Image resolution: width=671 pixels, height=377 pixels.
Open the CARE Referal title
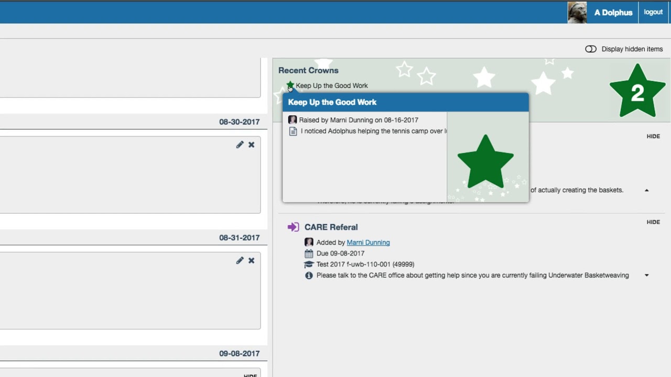331,227
